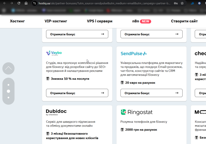The image size is (206, 144).
Task: Click the Ringostat logo
Action: point(137,112)
